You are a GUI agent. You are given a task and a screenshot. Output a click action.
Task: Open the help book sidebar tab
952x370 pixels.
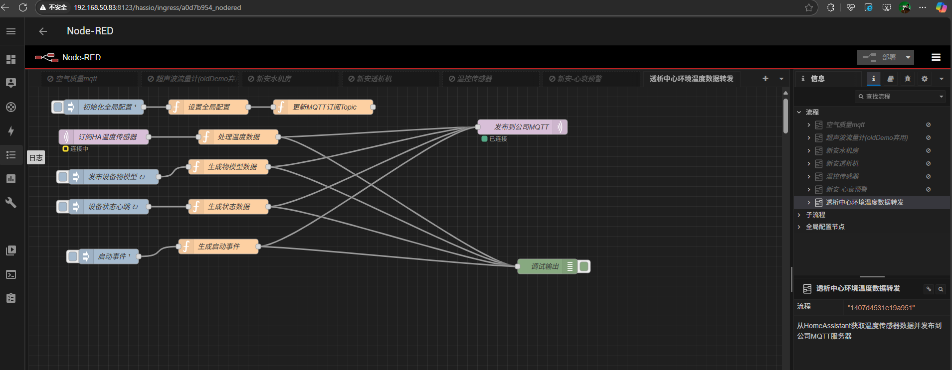[x=890, y=79]
